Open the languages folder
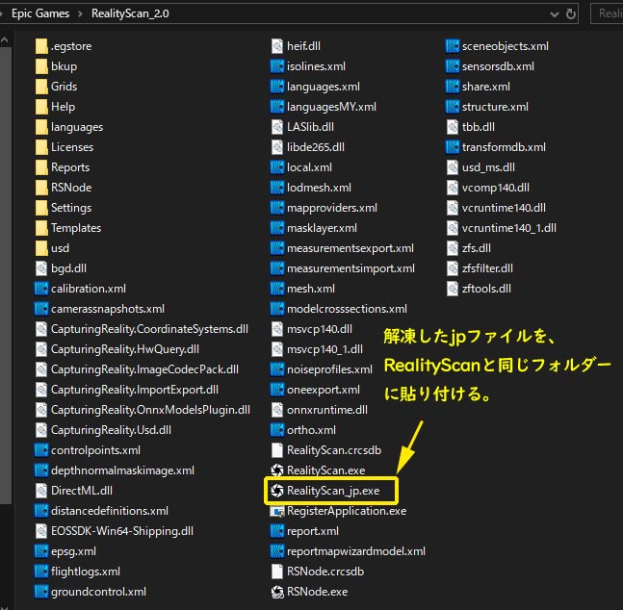This screenshot has width=623, height=610. tap(76, 127)
